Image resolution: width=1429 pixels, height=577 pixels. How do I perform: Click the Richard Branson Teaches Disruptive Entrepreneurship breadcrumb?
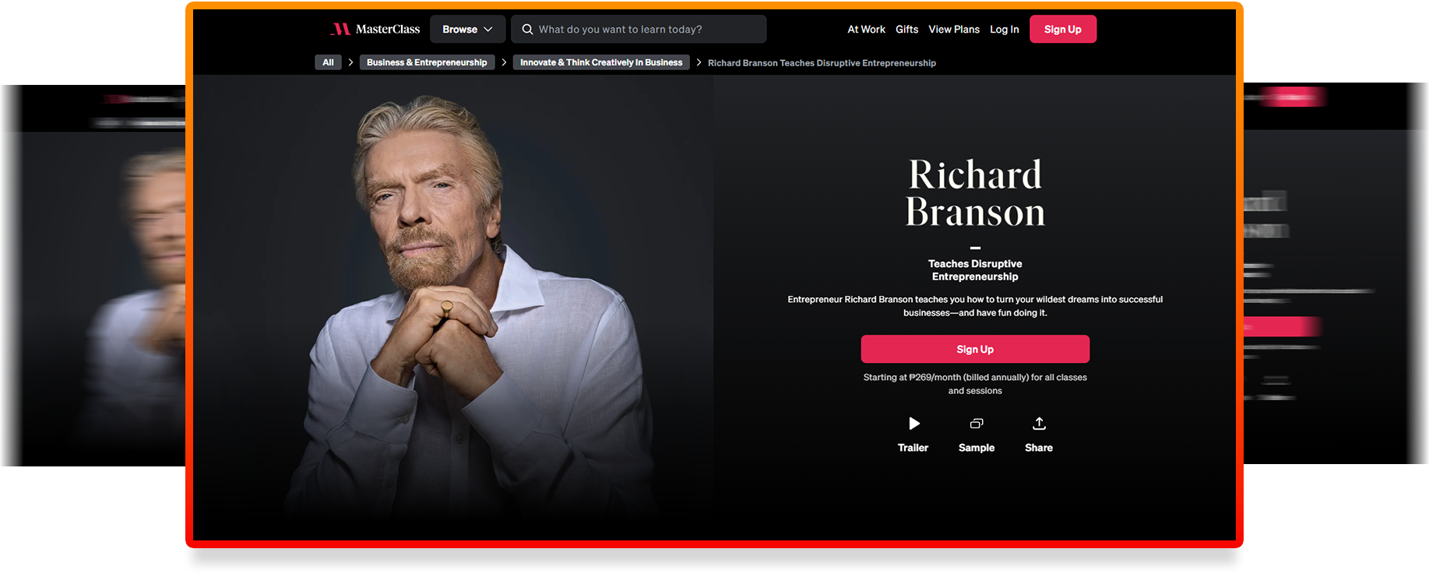822,63
